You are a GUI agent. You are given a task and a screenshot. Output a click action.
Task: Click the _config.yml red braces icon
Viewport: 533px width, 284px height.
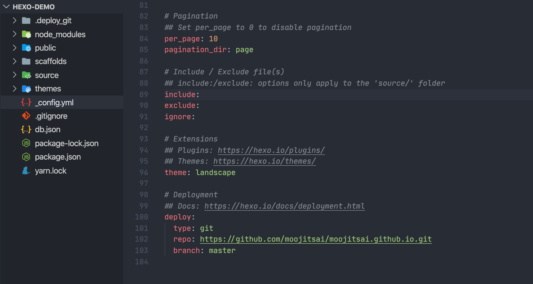pyautogui.click(x=26, y=102)
